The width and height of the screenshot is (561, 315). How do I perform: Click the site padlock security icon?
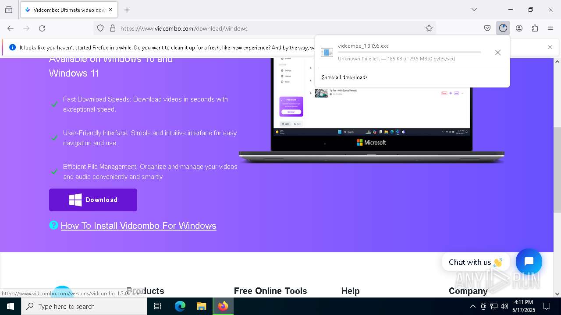coord(113,28)
